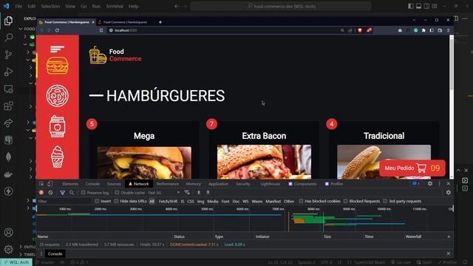Viewport: 473px width, 266px height.
Task: Open the Extensions view in activity bar
Action: click(8, 106)
